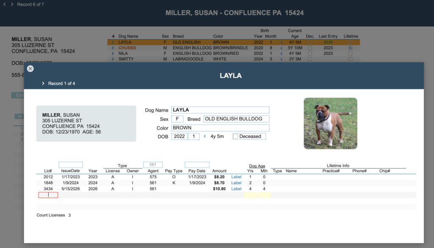Viewport: 434px width, 248px height.
Task: Go to next dog record in LAYLA popup
Action: coord(43,83)
